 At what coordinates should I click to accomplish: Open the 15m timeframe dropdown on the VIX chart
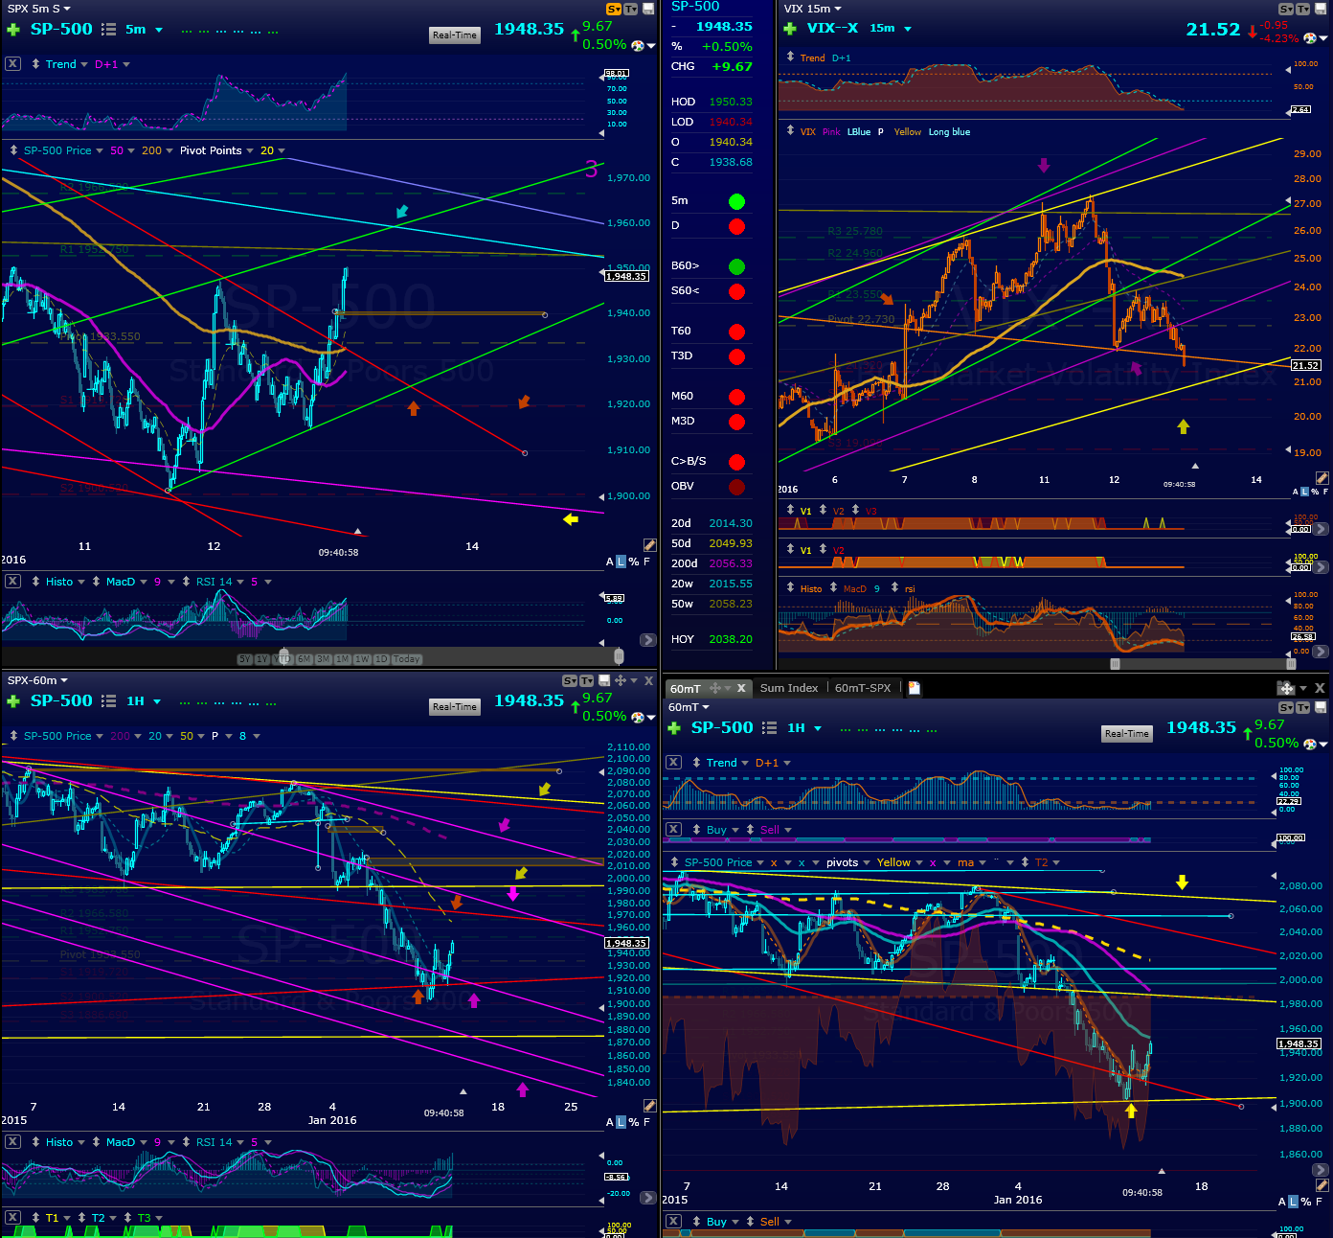908,29
